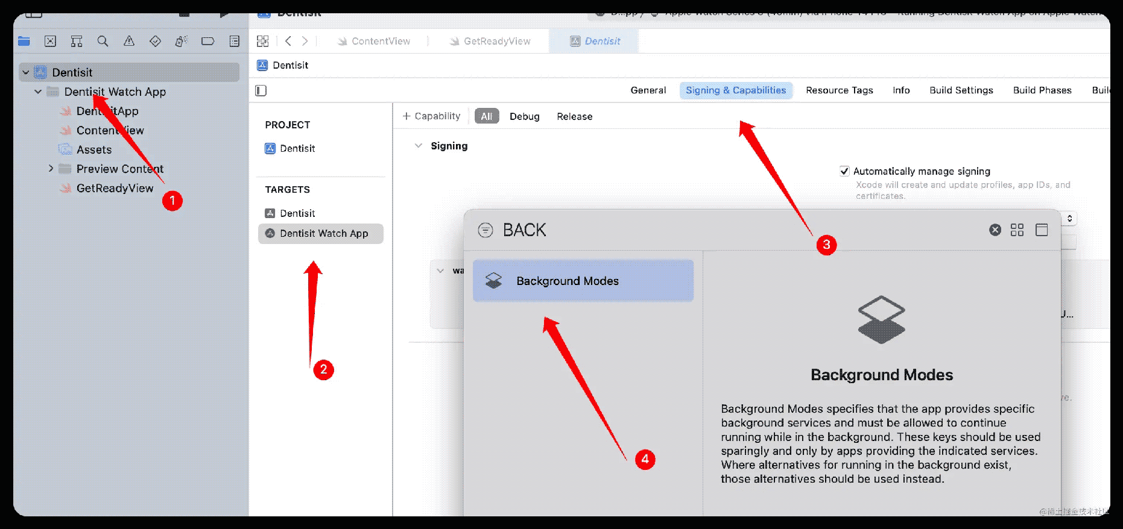This screenshot has height=529, width=1123.
Task: Select the All configuration filter
Action: [487, 116]
